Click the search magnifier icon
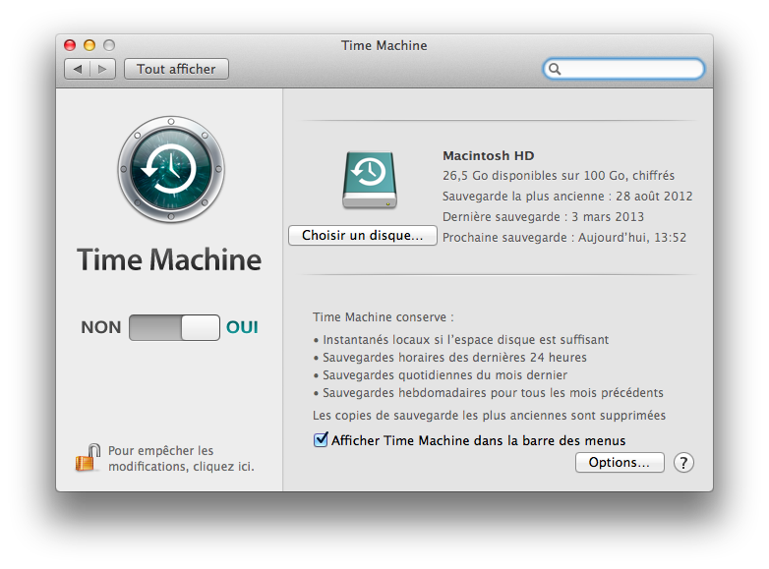The image size is (769, 569). (x=555, y=69)
